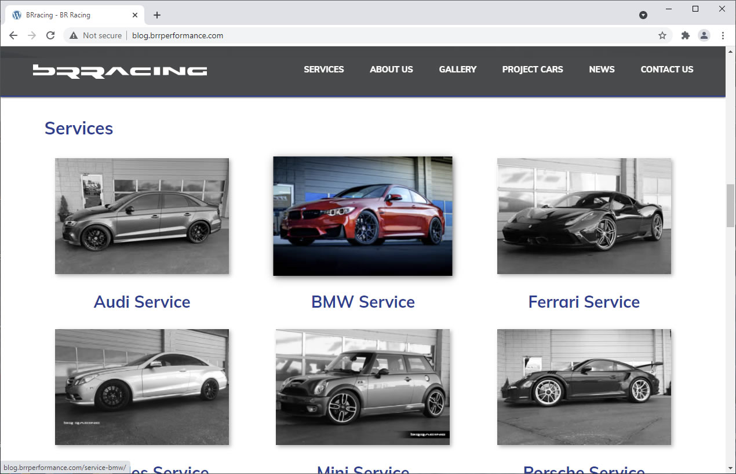Close the BRracing browser tab

pos(135,15)
